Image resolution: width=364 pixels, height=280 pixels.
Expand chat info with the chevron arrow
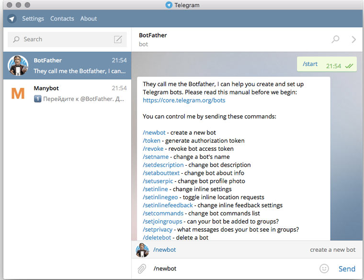[x=353, y=39]
